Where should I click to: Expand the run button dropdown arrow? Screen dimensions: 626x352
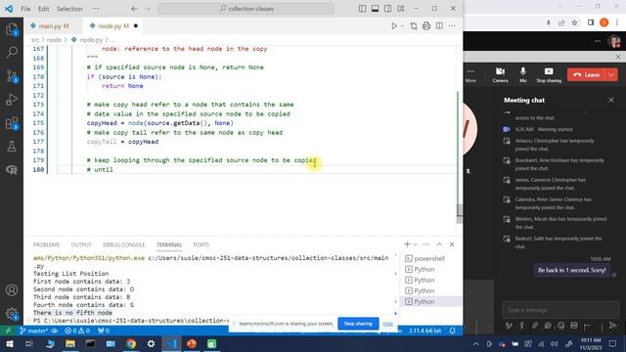402,26
